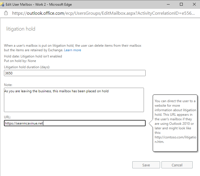
Task: Click the litigation hold page heading
Action: click(21, 29)
